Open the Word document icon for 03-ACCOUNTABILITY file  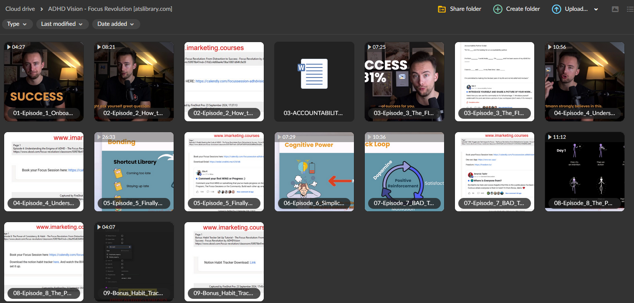[x=314, y=74]
